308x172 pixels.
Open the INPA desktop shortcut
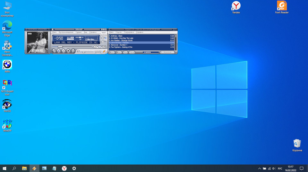(x=7, y=65)
